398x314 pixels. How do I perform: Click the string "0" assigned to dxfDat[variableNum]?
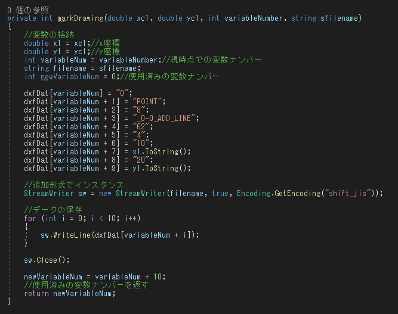(x=122, y=94)
